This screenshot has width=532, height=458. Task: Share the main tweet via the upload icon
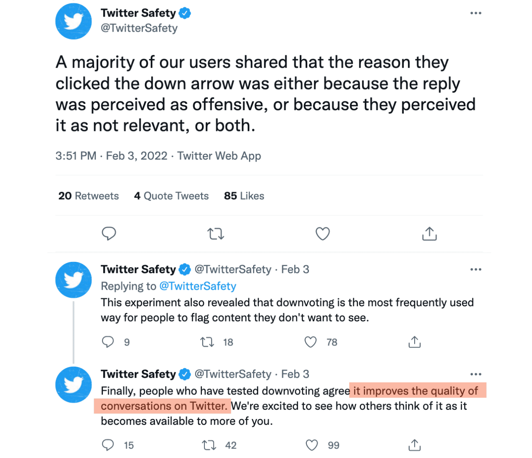429,234
